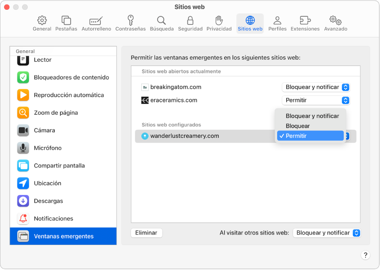Select Lector label in the sidebar list
380x270 pixels.
(x=42, y=60)
